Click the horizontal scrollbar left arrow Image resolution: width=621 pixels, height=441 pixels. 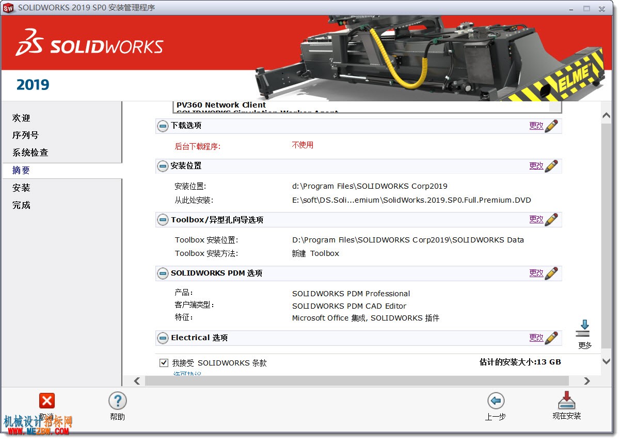137,381
